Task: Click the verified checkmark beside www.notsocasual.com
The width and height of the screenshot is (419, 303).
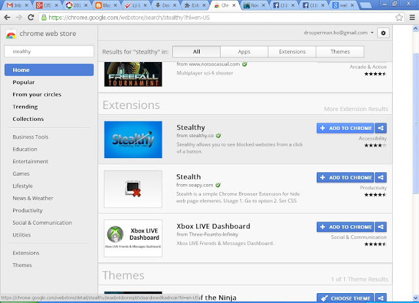Action: click(244, 64)
